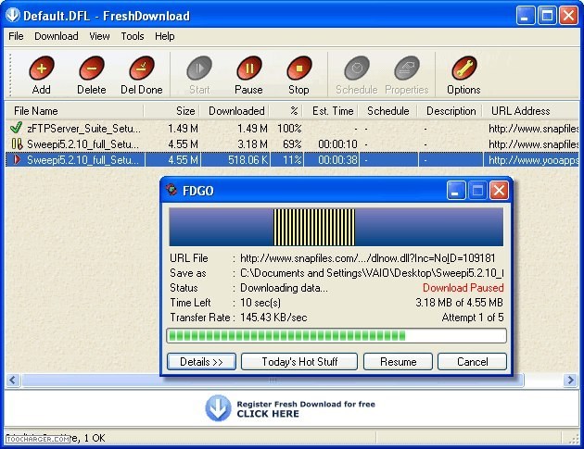Open the Help menu
This screenshot has height=449, width=584.
click(x=165, y=36)
